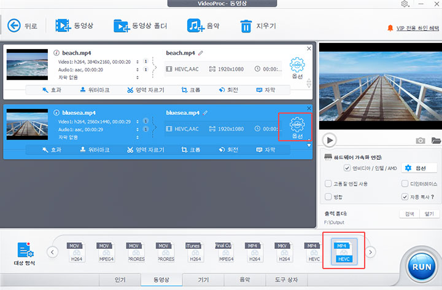442x290 pixels.
Task: Take a snapshot with camera icon
Action: (x=421, y=141)
